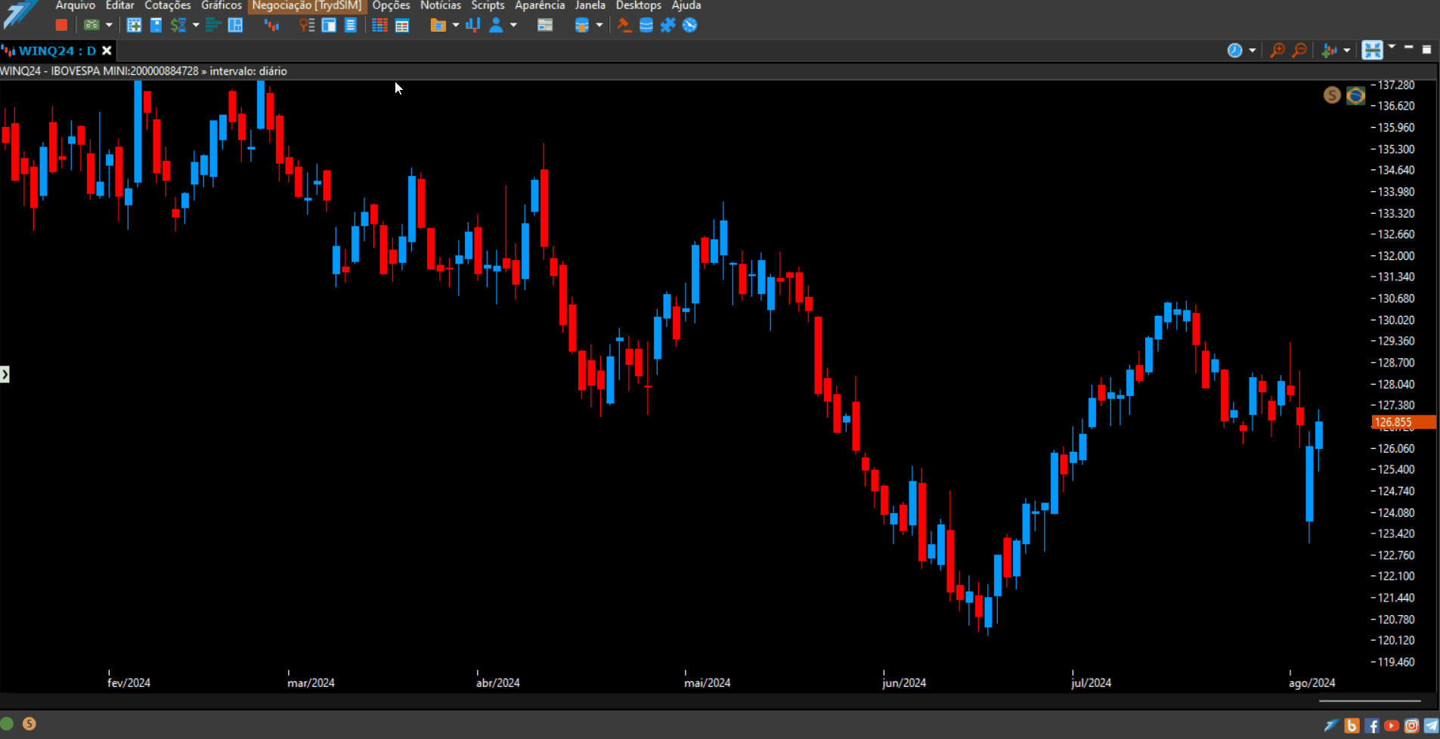Image resolution: width=1440 pixels, height=739 pixels.
Task: Open the Opções menu
Action: (x=391, y=5)
